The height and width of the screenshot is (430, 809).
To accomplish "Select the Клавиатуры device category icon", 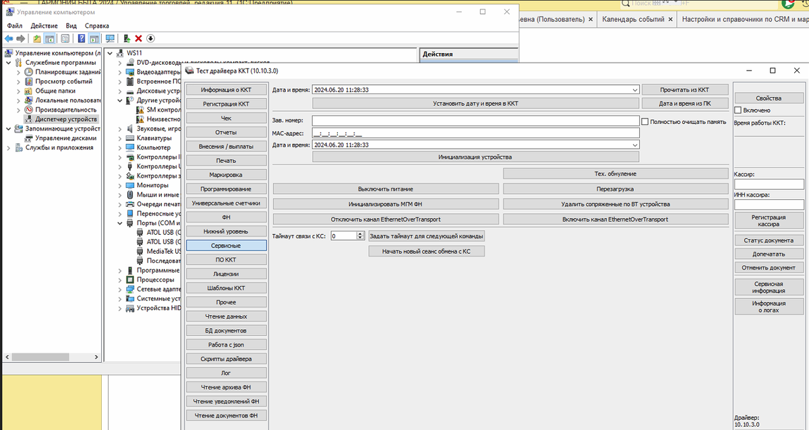I will point(130,138).
